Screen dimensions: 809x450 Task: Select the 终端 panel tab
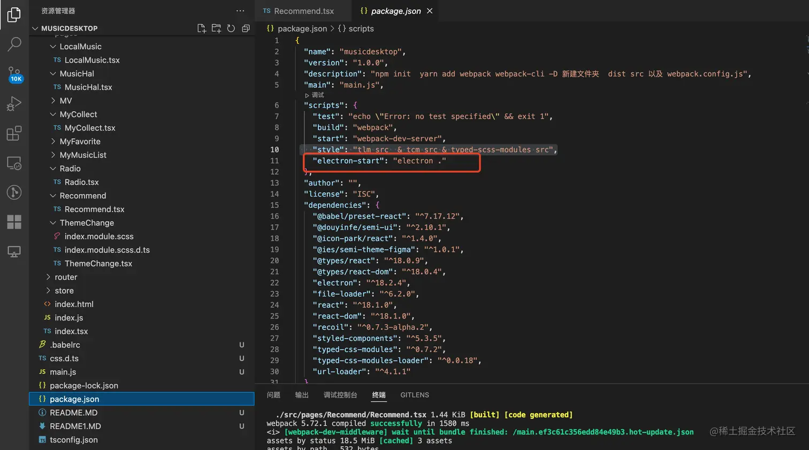click(x=379, y=395)
